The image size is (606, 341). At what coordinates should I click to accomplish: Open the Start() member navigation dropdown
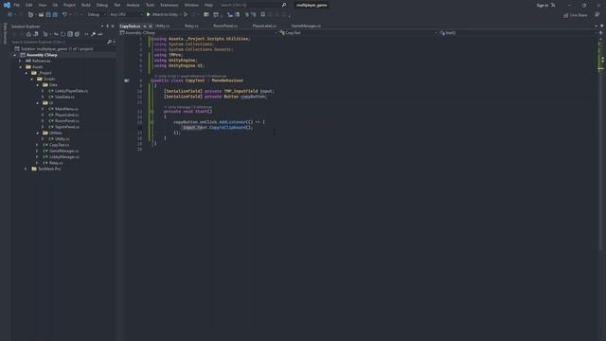point(518,33)
